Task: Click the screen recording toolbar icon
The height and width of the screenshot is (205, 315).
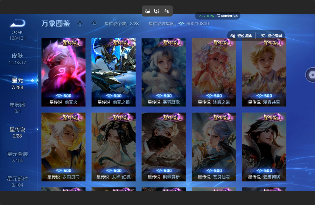Action: (157, 11)
